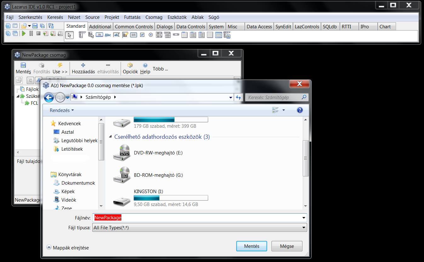Select the FCL tree item in the NewPackage window

click(x=34, y=103)
